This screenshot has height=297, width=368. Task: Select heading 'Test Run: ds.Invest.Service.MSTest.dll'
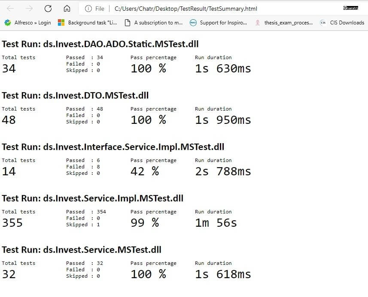[x=82, y=250]
